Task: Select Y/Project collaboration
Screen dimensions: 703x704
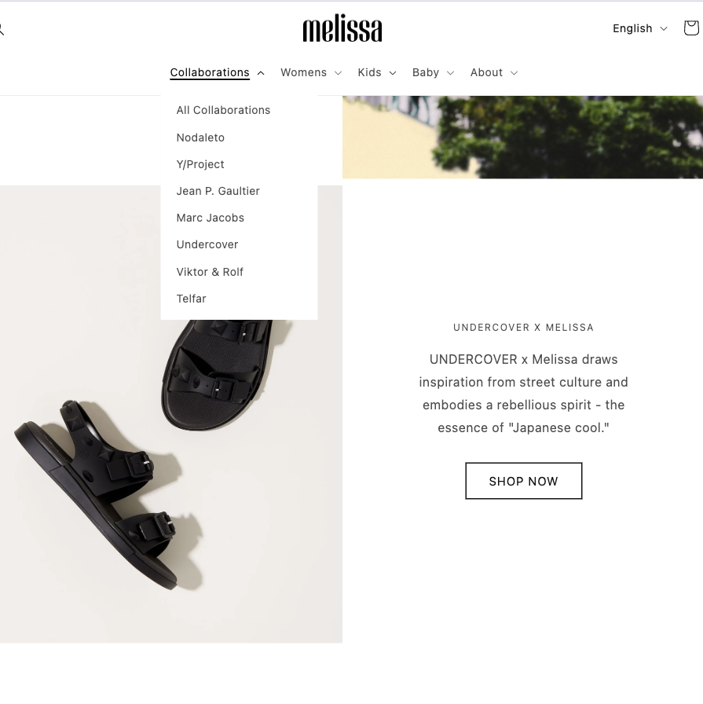Action: [200, 164]
